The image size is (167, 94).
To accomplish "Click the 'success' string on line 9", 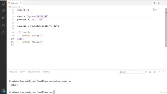I will (x=36, y=36).
